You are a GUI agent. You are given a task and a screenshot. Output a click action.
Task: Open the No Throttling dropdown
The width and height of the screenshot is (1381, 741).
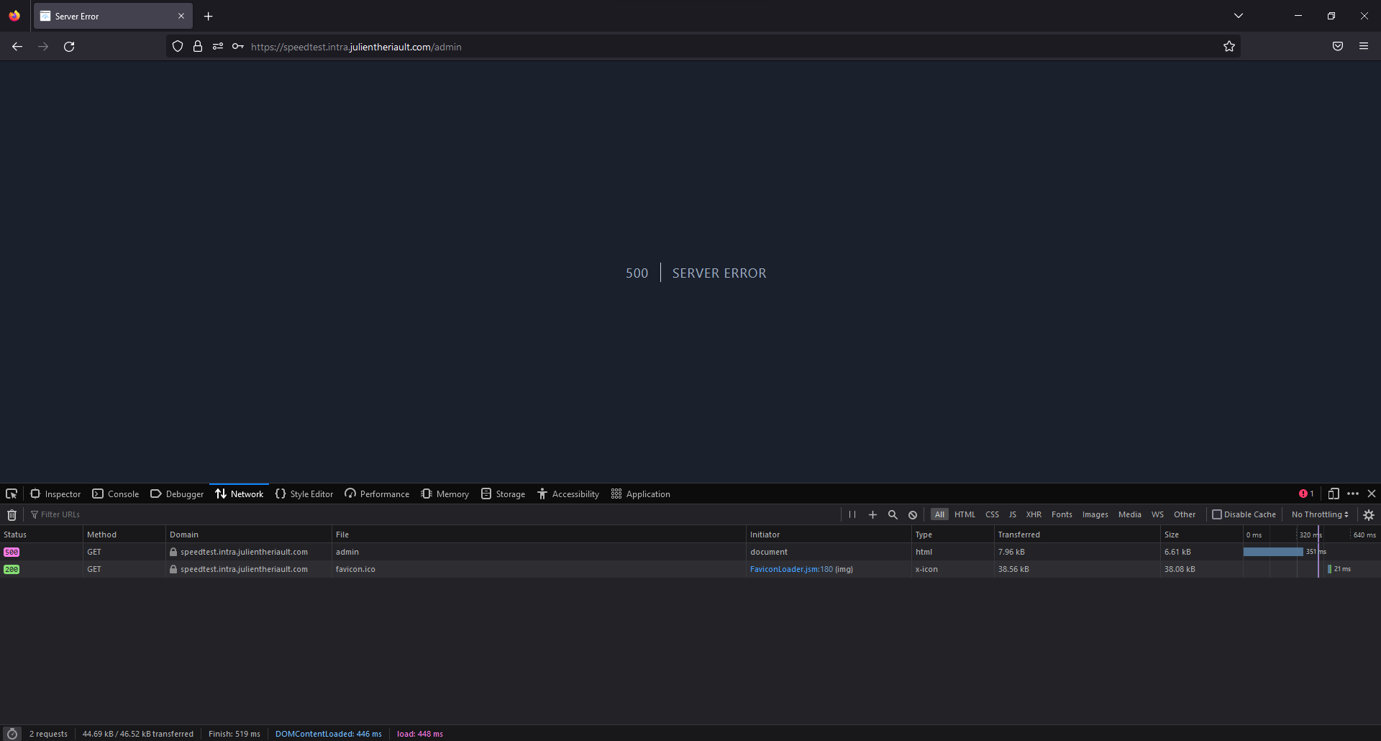[1320, 515]
